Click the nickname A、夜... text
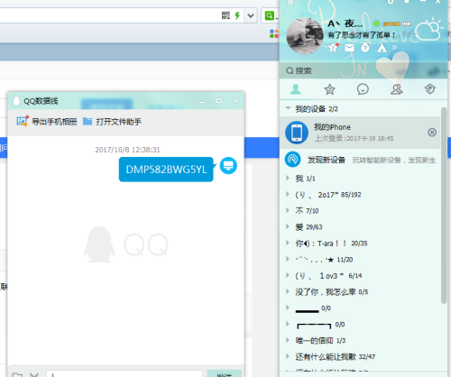This screenshot has width=451, height=377. tap(345, 23)
